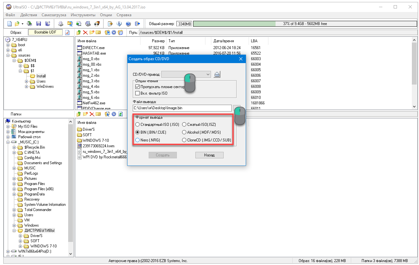Click the local folder tree vertical scrollbar

coord(71,188)
